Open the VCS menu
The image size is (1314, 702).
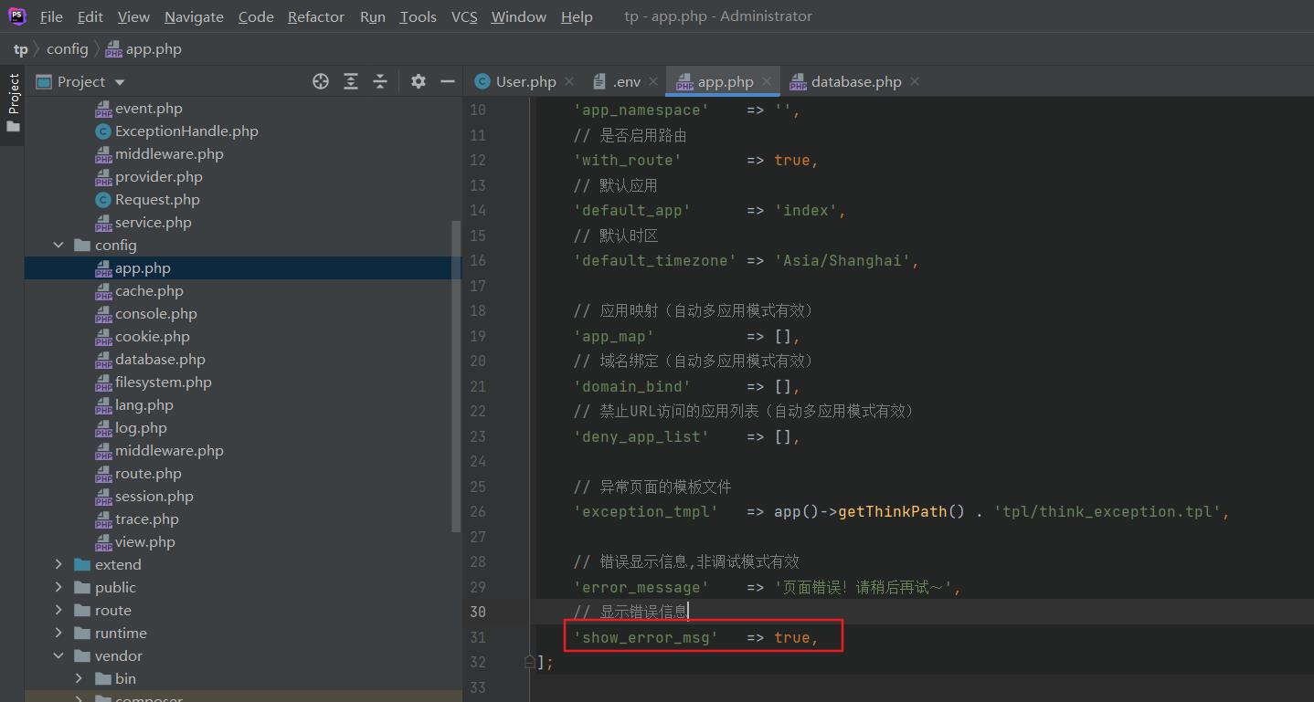464,16
